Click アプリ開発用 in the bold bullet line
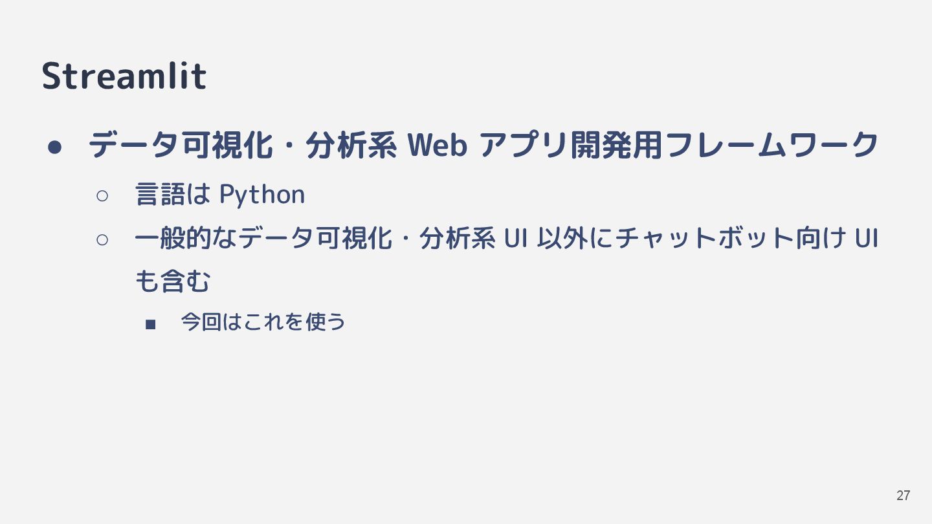The height and width of the screenshot is (524, 932). pos(571,145)
